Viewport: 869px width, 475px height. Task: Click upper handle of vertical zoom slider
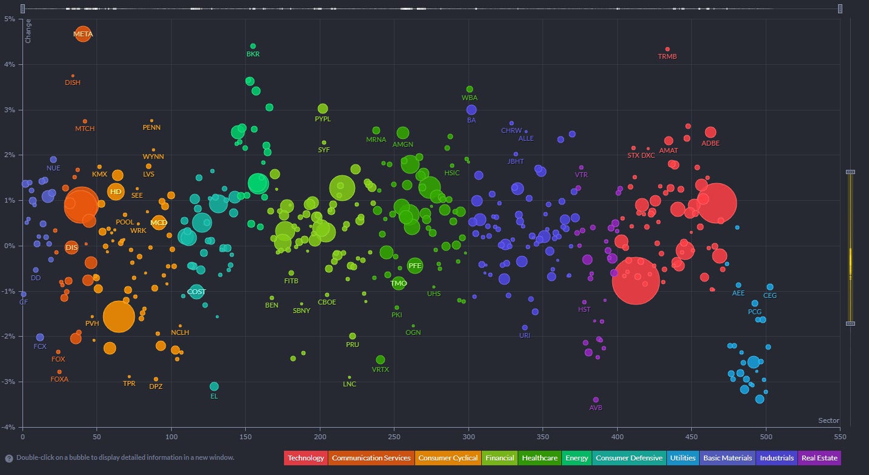(850, 172)
